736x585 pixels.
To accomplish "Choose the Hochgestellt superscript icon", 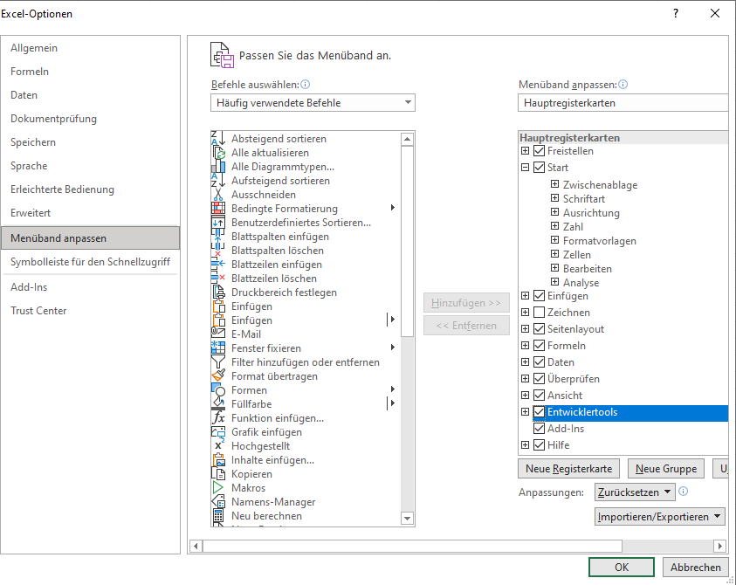I will 218,446.
